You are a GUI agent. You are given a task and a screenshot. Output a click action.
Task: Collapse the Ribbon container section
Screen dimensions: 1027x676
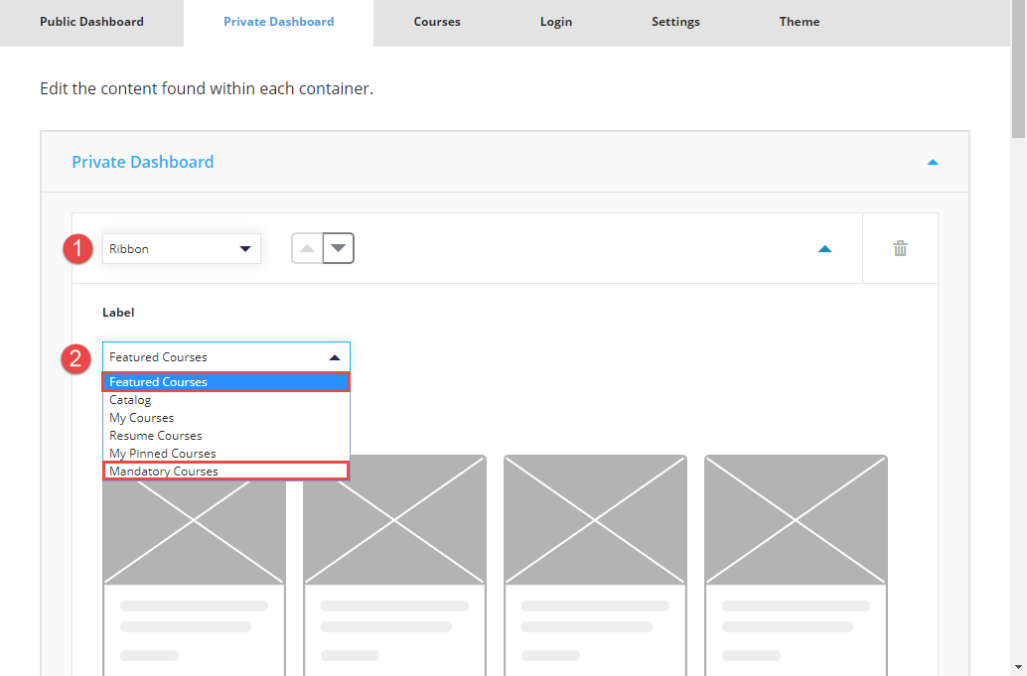[x=824, y=249]
